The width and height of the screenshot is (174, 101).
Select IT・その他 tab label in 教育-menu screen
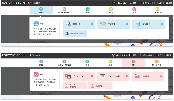tap(157, 65)
